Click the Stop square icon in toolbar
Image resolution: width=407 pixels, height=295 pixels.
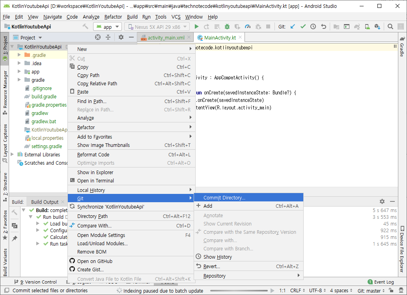pos(268,26)
